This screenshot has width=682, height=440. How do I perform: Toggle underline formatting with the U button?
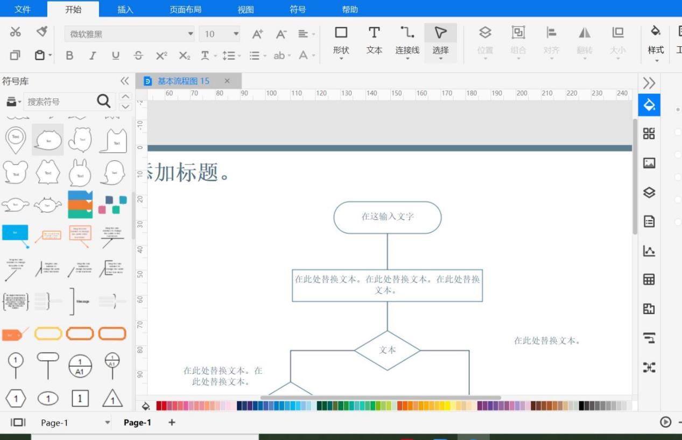pyautogui.click(x=114, y=55)
